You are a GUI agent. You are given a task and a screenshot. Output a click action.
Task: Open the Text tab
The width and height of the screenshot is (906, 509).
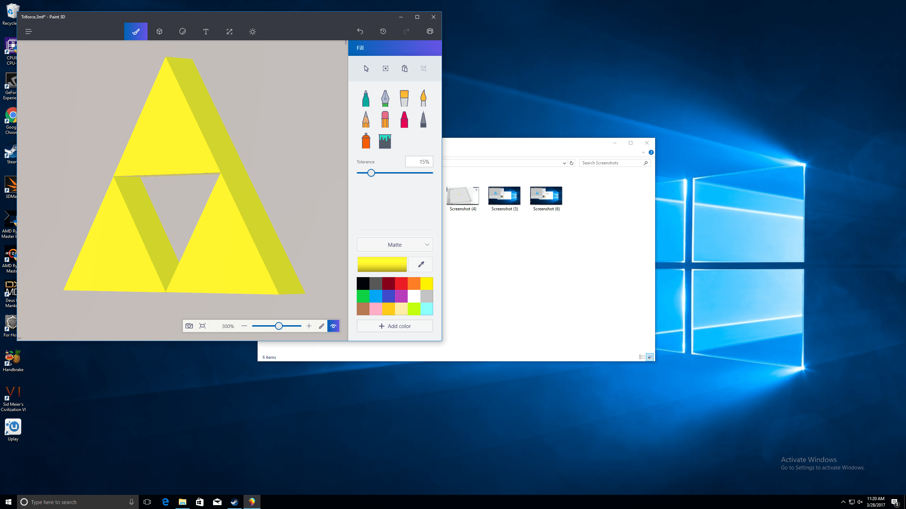[206, 31]
